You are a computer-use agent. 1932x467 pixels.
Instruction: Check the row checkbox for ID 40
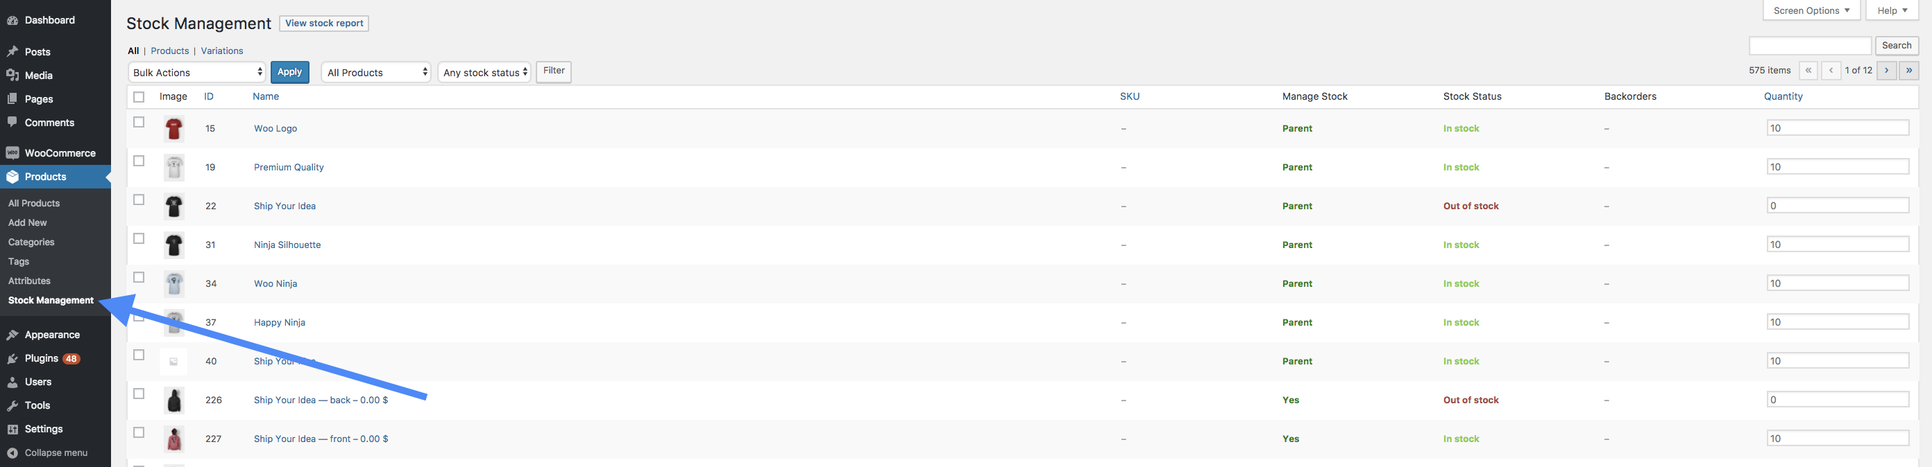[x=139, y=355]
